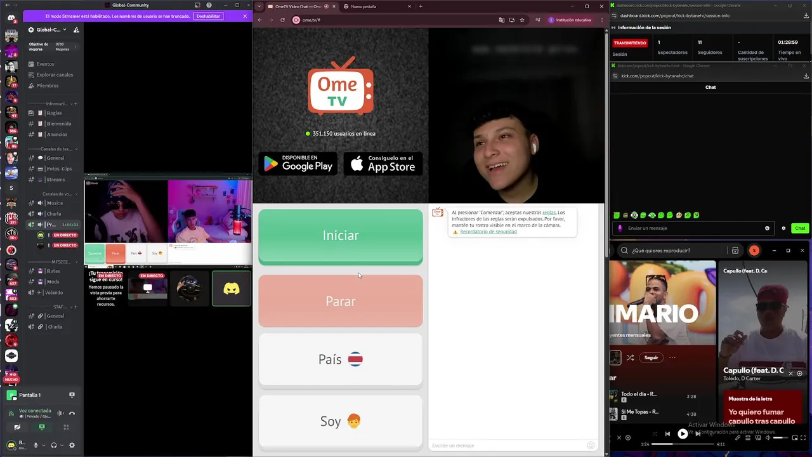Join the Volando voice channel

54,293
